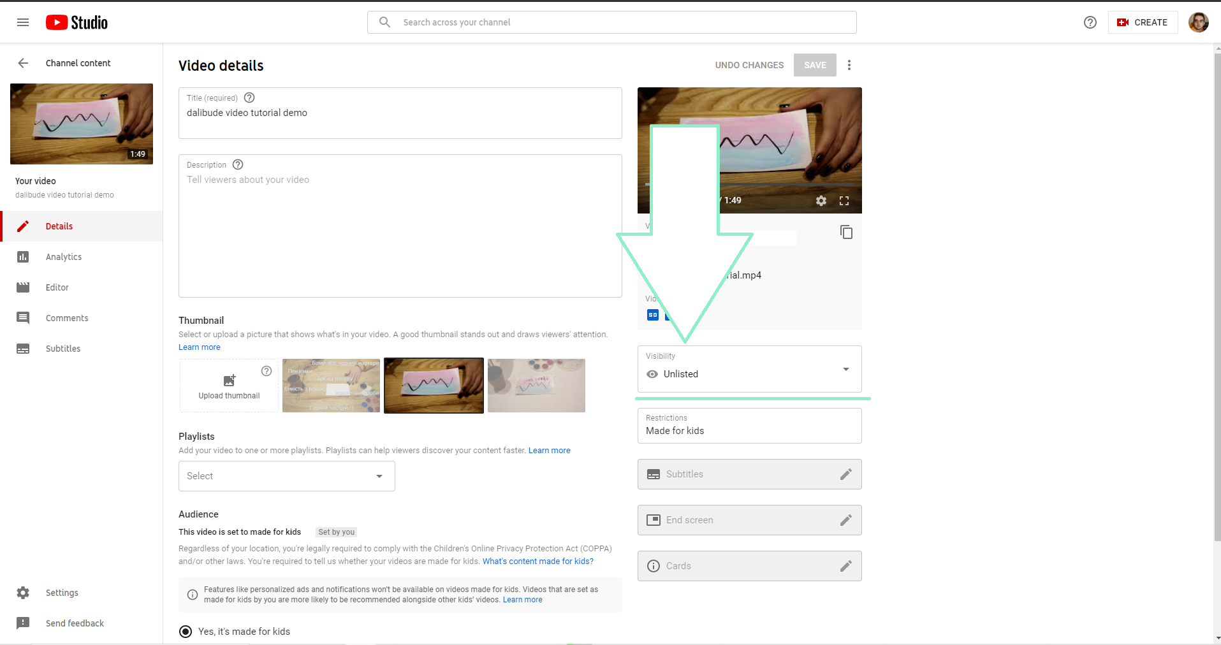Go to the Comments sidebar item
1221x645 pixels.
[x=67, y=318]
